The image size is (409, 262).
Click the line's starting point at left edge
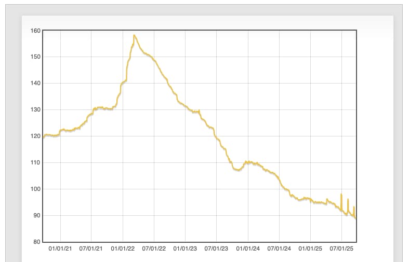pyautogui.click(x=43, y=137)
